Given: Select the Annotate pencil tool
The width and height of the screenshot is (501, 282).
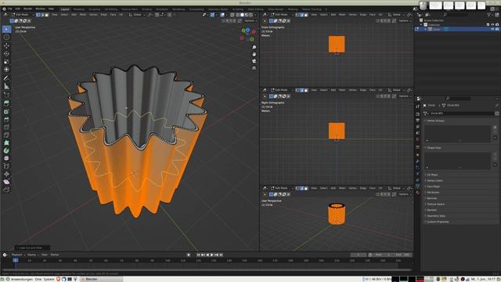Looking at the screenshot, I should pyautogui.click(x=6, y=78).
